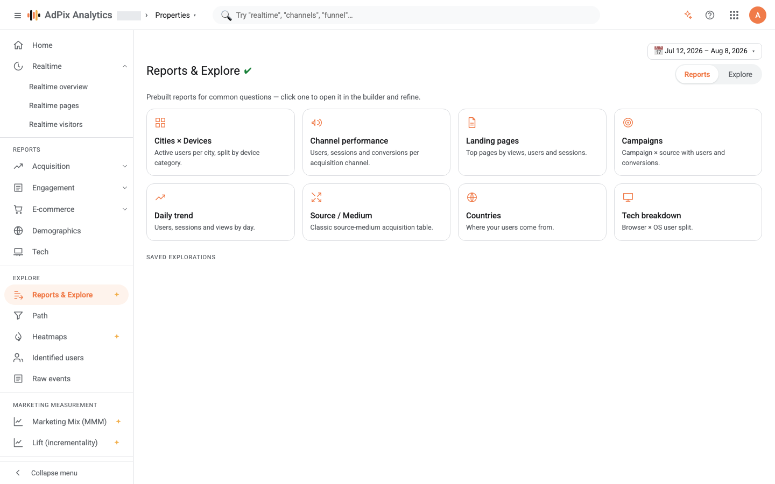Open the help question mark icon

710,15
